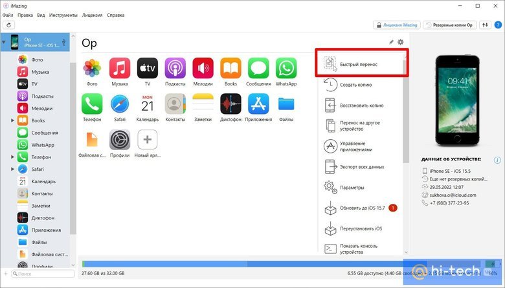
Task: Open Подкасты icon in main grid
Action: tap(175, 68)
